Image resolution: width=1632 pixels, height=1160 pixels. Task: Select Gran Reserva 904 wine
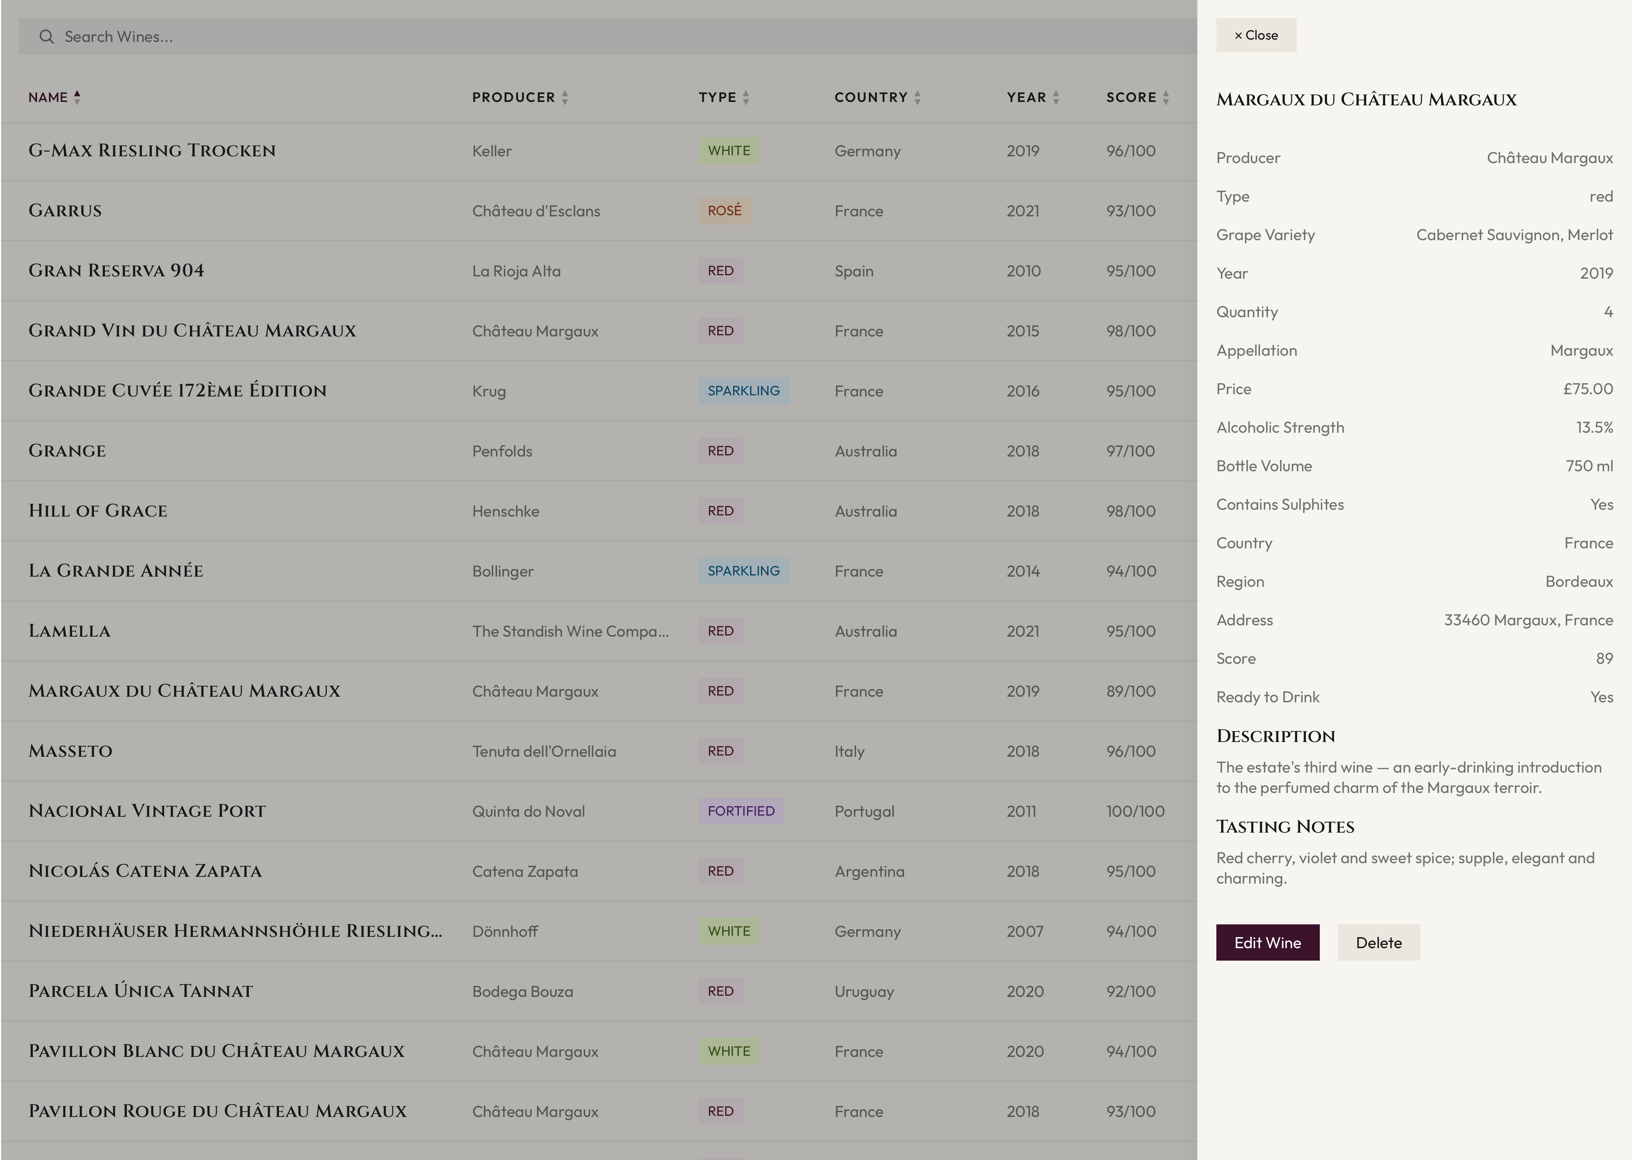tap(598, 271)
